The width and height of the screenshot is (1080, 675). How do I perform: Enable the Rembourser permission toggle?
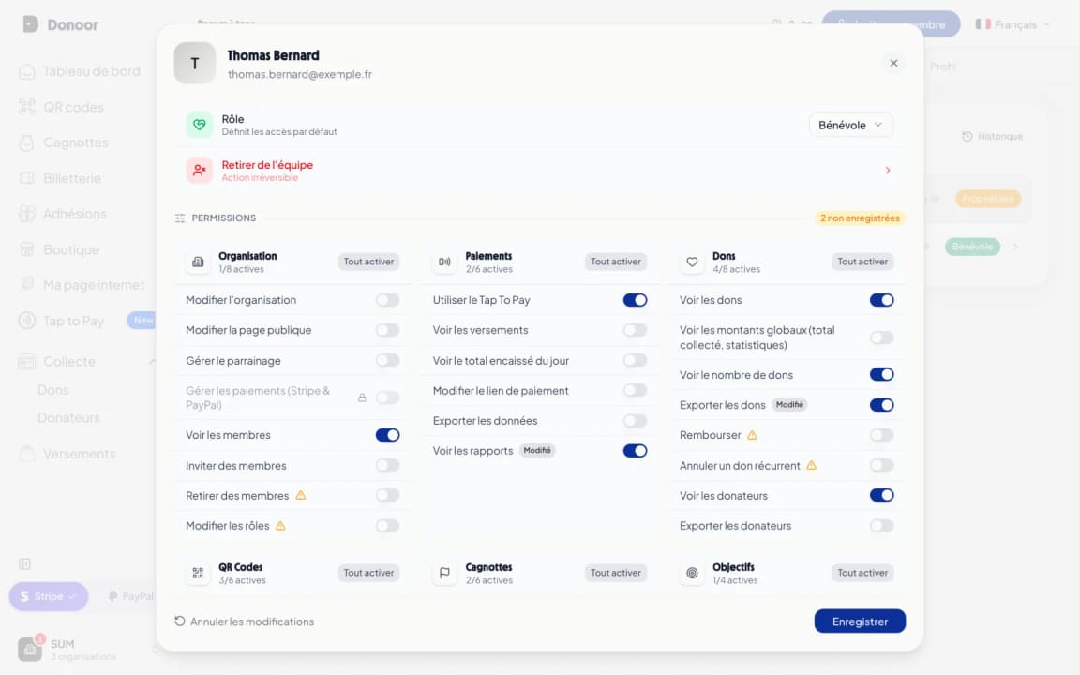coord(881,435)
